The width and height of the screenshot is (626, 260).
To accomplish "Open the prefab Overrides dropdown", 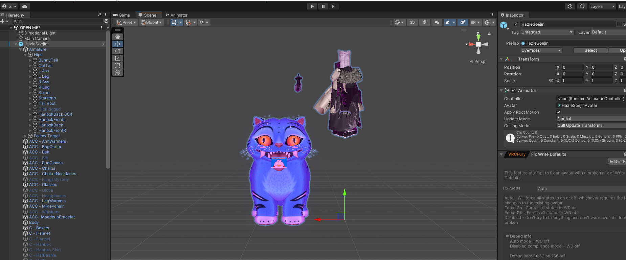I will point(541,50).
